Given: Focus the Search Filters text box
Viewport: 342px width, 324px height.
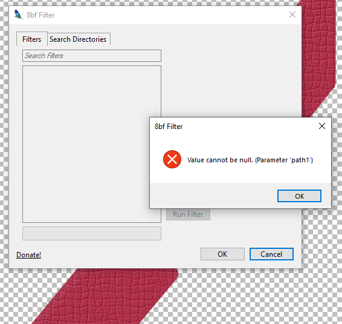Looking at the screenshot, I should [x=92, y=56].
